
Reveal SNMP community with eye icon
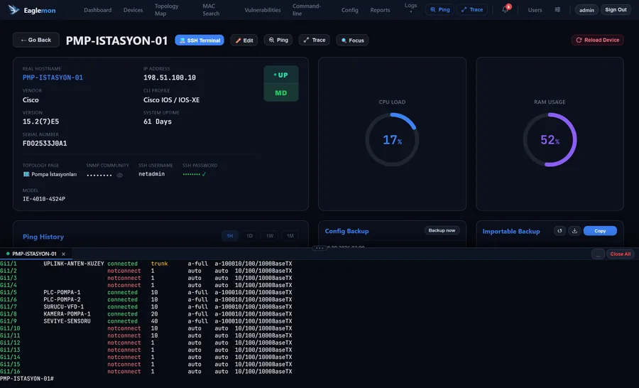pyautogui.click(x=120, y=175)
